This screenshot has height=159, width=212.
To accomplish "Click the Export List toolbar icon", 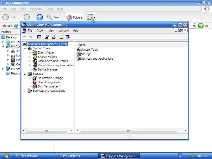I will (x=54, y=37).
